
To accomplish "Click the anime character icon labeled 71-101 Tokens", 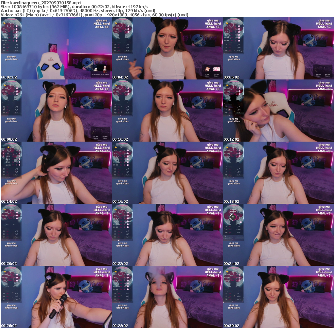I will (x=207, y=69).
